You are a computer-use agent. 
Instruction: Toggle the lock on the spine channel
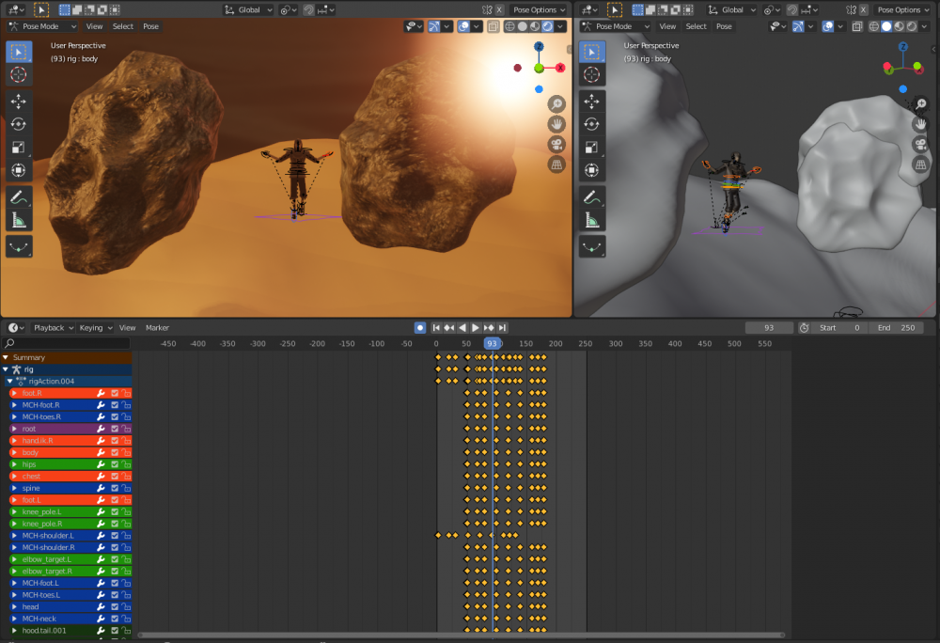click(x=126, y=488)
